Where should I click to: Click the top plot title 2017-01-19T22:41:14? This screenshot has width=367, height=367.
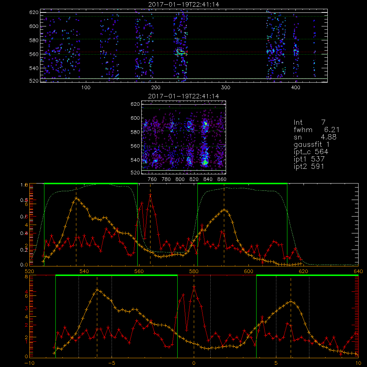(x=184, y=4)
